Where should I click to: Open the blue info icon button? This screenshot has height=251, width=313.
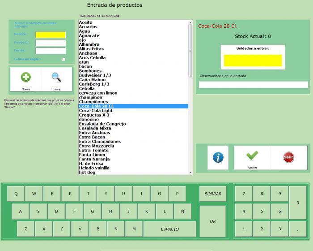click(218, 157)
